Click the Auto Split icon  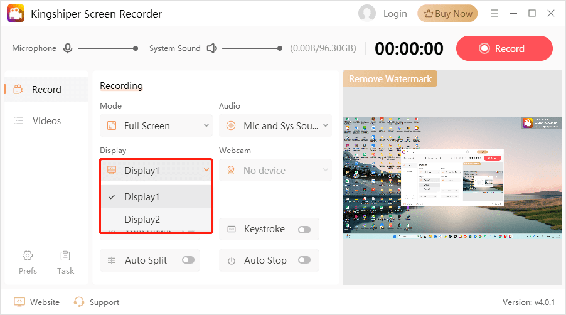point(112,260)
